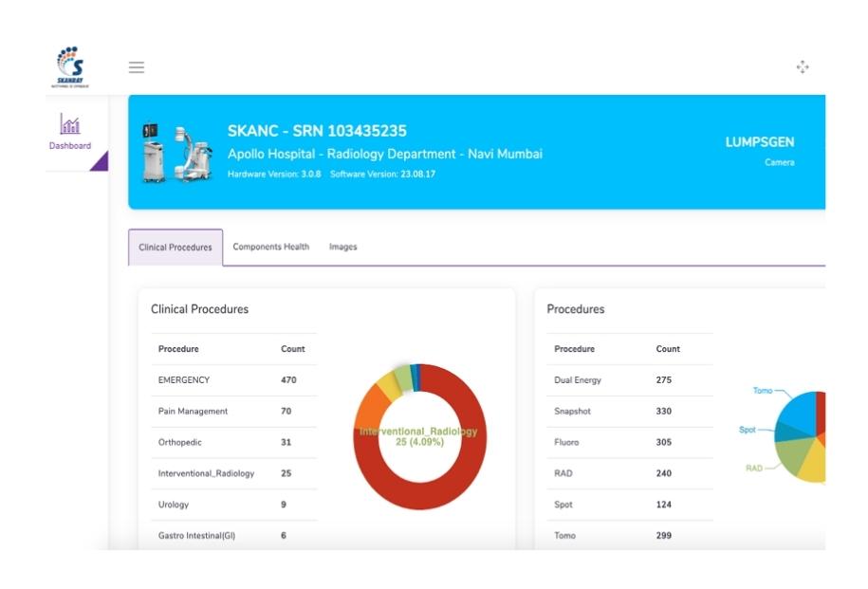Click the RAD pie chart label

point(754,469)
